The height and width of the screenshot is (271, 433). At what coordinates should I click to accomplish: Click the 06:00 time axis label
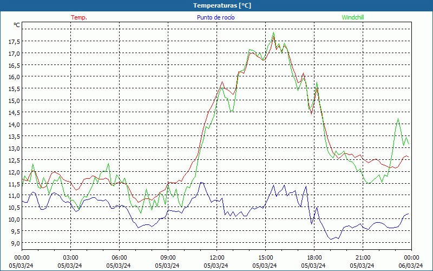pyautogui.click(x=119, y=257)
